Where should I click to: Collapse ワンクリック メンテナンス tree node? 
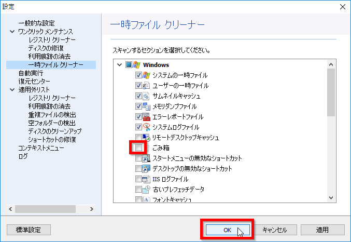point(12,32)
